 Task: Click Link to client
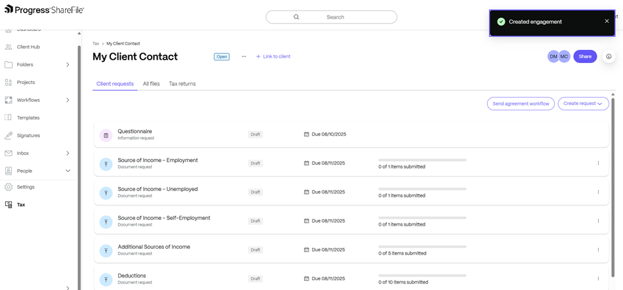(273, 56)
